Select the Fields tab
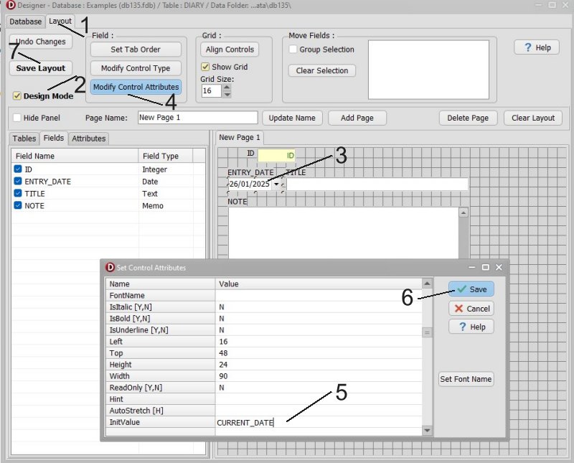574x463 pixels. (53, 138)
